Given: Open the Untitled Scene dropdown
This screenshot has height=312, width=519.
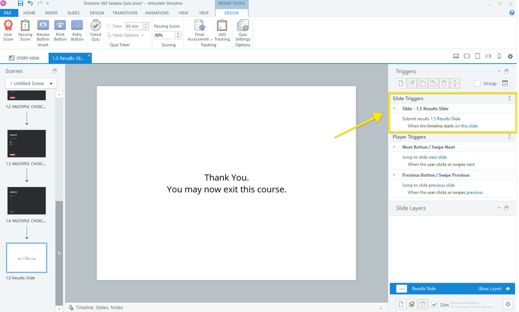Looking at the screenshot, I should point(31,83).
